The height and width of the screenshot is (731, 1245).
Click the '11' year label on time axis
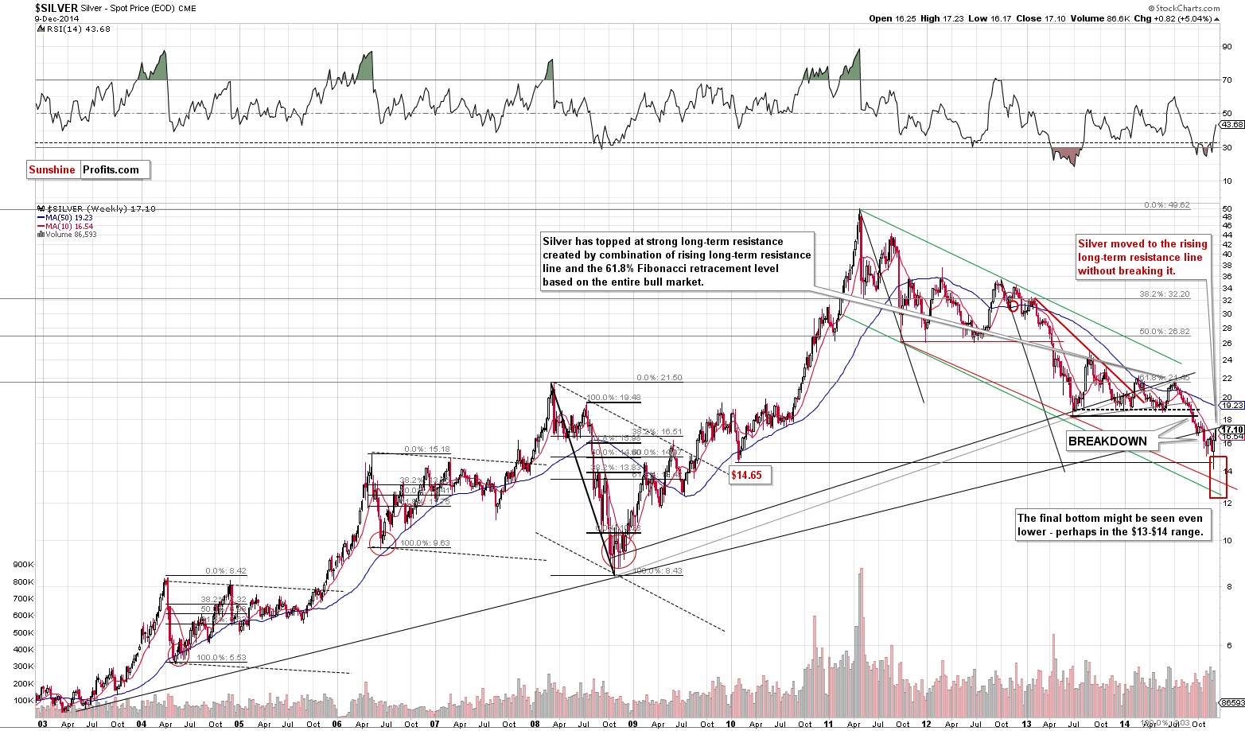(x=829, y=724)
